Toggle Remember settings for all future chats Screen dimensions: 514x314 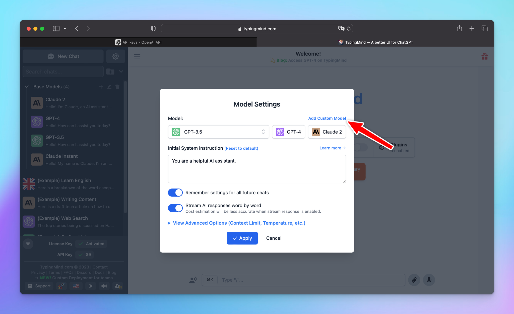click(175, 193)
